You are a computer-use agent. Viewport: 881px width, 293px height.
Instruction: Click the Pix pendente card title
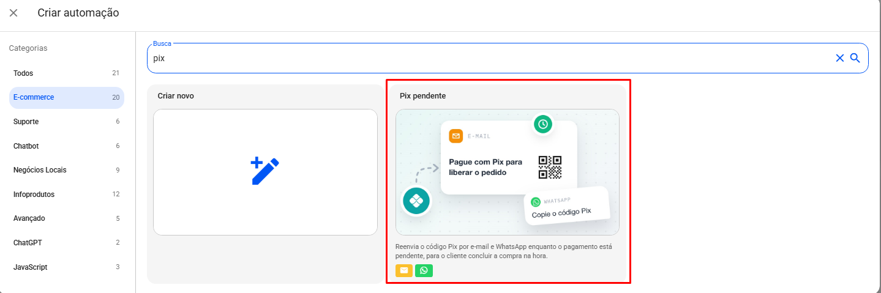pos(422,96)
